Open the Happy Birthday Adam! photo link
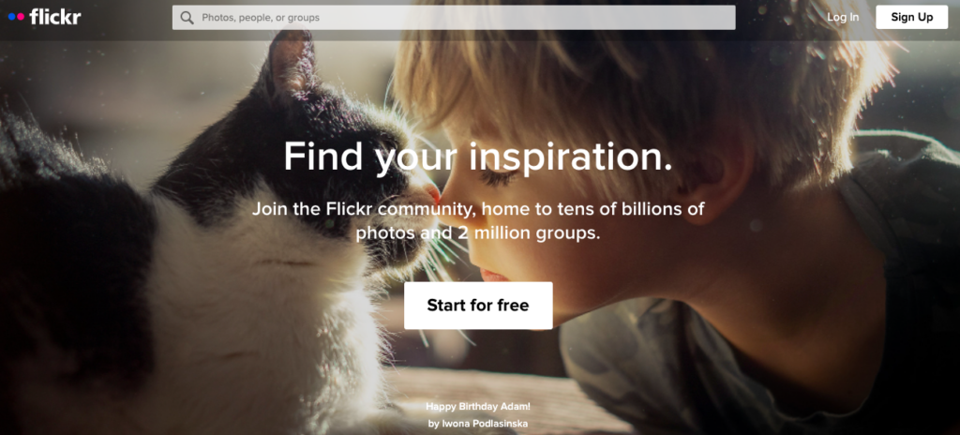 (x=478, y=407)
